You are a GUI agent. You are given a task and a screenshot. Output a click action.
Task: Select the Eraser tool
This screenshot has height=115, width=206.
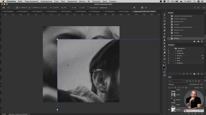click(164, 46)
